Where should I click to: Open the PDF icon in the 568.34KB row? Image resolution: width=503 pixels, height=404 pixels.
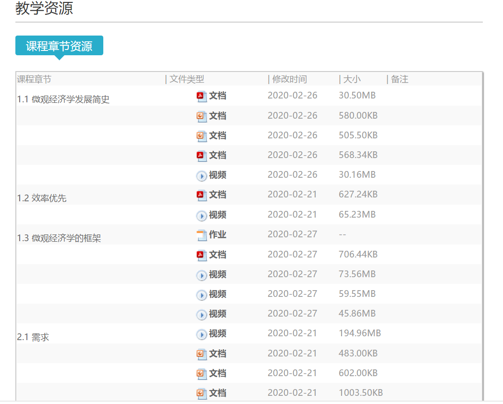point(201,156)
